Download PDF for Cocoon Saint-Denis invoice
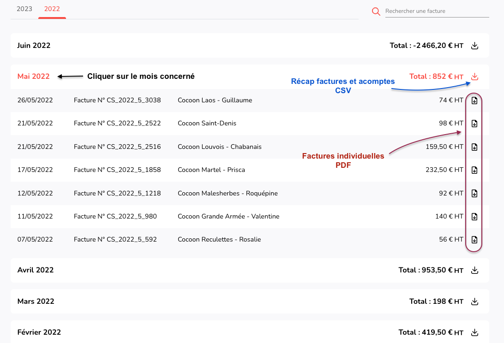Image resolution: width=504 pixels, height=343 pixels. [x=474, y=124]
